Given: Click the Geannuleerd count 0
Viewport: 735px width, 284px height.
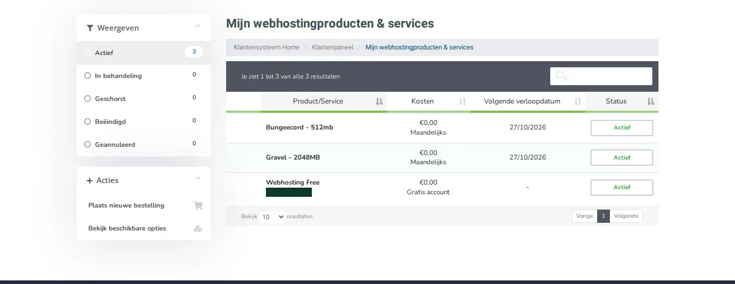Looking at the screenshot, I should (x=194, y=143).
